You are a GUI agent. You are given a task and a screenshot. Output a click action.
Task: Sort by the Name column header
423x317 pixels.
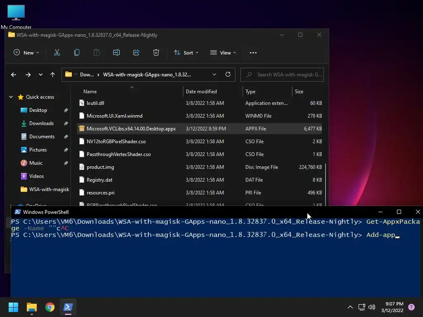[x=90, y=91]
